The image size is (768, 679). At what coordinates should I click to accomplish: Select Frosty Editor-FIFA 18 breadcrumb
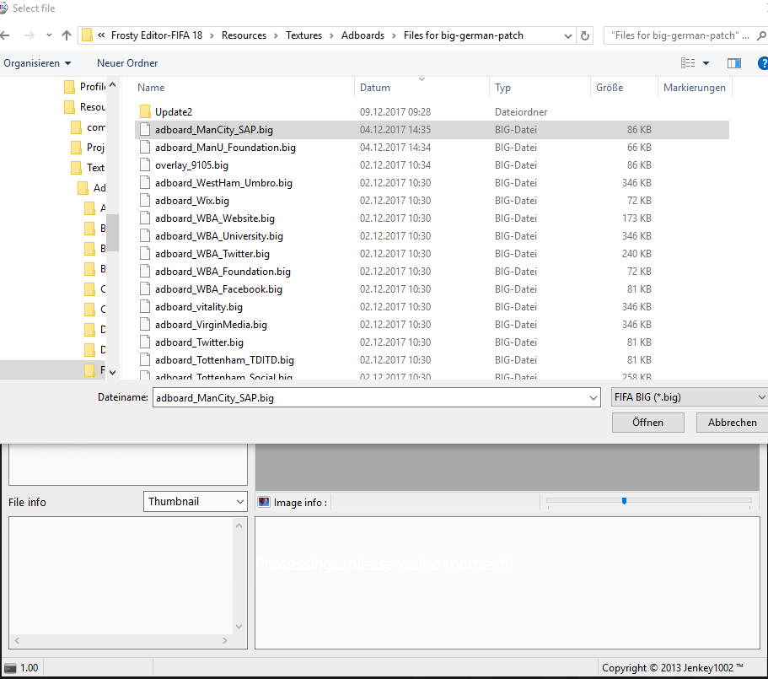click(x=157, y=35)
